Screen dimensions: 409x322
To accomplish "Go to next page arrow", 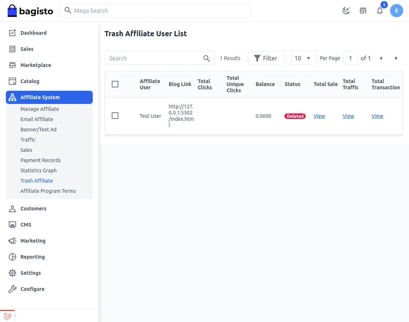I will [396, 58].
